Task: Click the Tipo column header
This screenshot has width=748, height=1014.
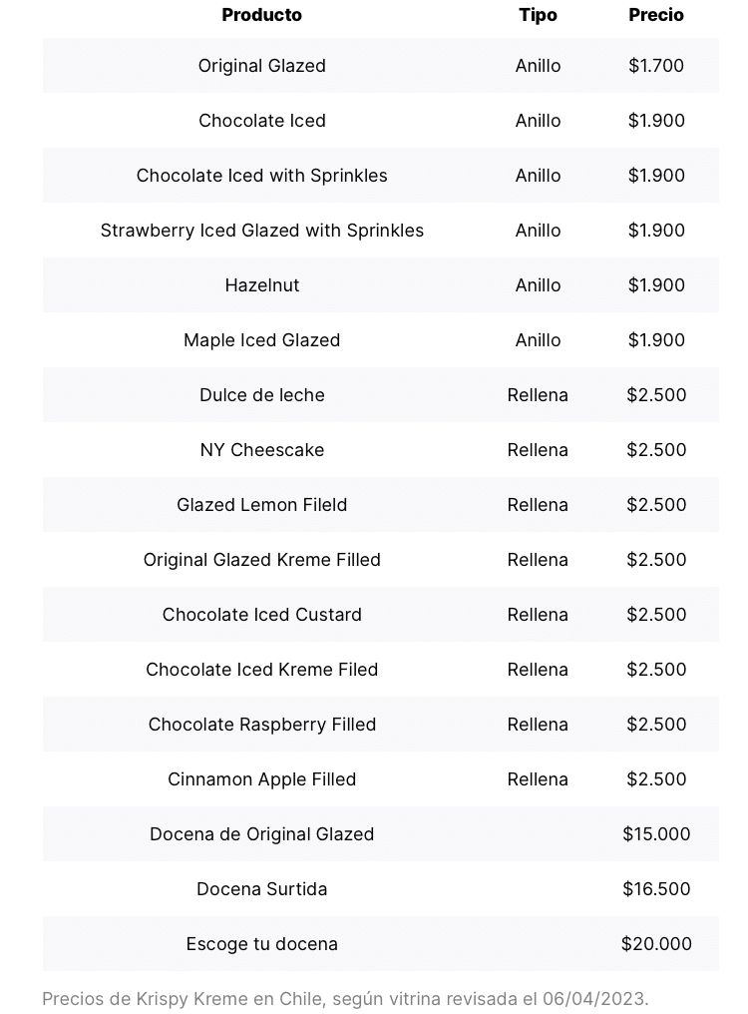Action: point(538,15)
